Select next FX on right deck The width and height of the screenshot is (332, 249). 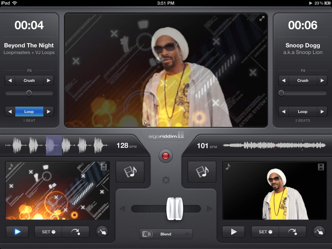tap(322, 80)
